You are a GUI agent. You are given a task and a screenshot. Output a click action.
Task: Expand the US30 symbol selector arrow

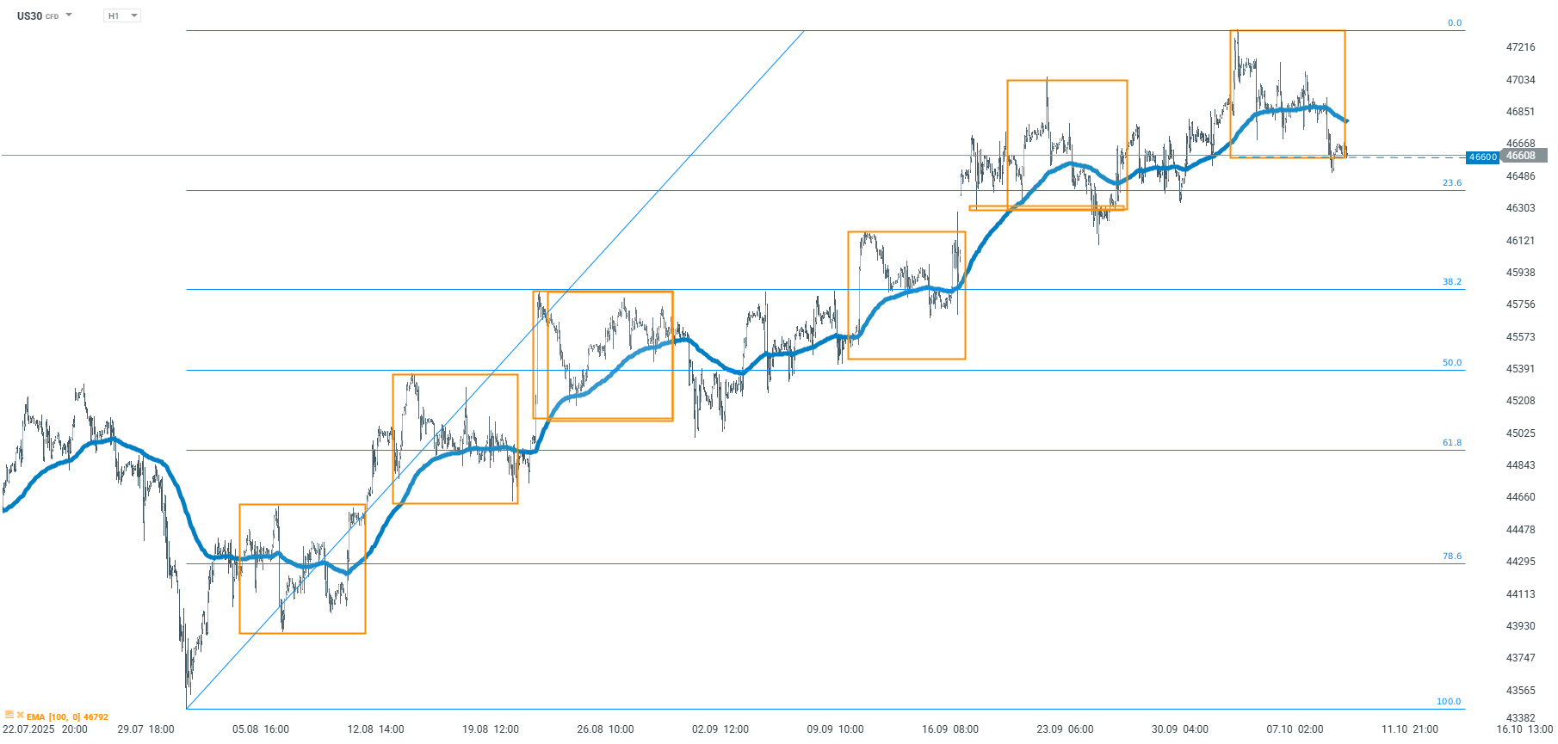click(x=69, y=15)
